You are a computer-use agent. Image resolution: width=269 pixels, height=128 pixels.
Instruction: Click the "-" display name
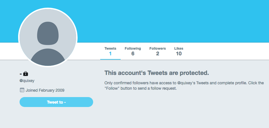pyautogui.click(x=21, y=74)
